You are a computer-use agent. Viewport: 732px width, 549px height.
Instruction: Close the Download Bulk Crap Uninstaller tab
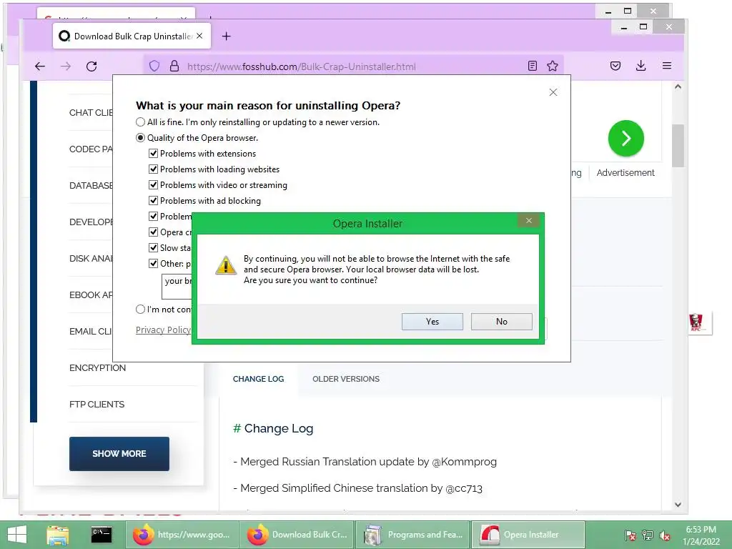pos(199,36)
